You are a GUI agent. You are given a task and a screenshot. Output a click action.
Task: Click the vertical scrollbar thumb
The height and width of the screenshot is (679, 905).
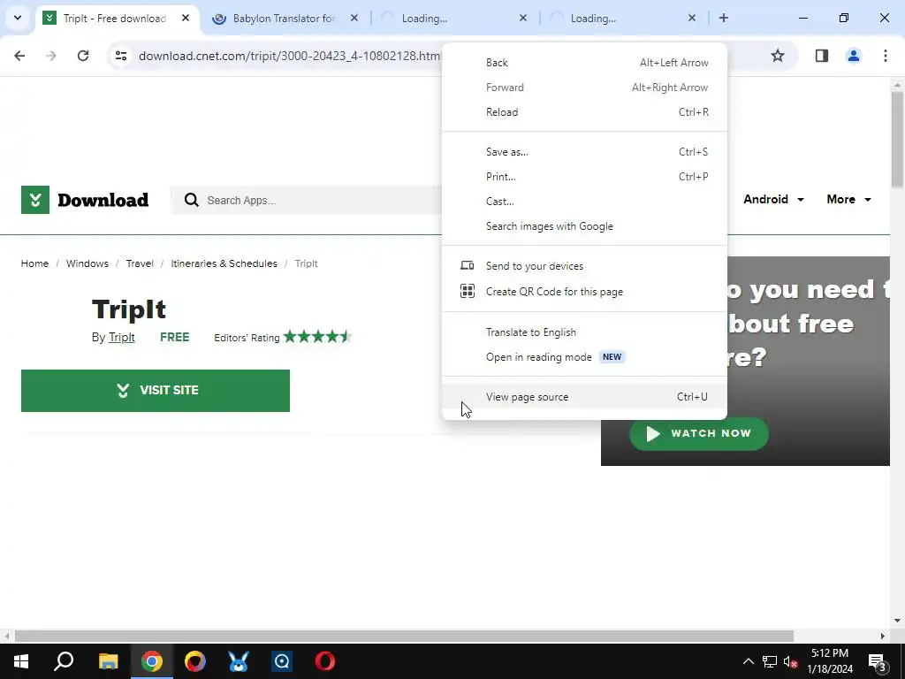897,139
